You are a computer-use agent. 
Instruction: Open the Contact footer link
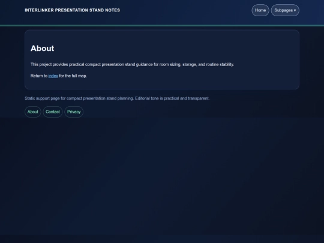53,112
